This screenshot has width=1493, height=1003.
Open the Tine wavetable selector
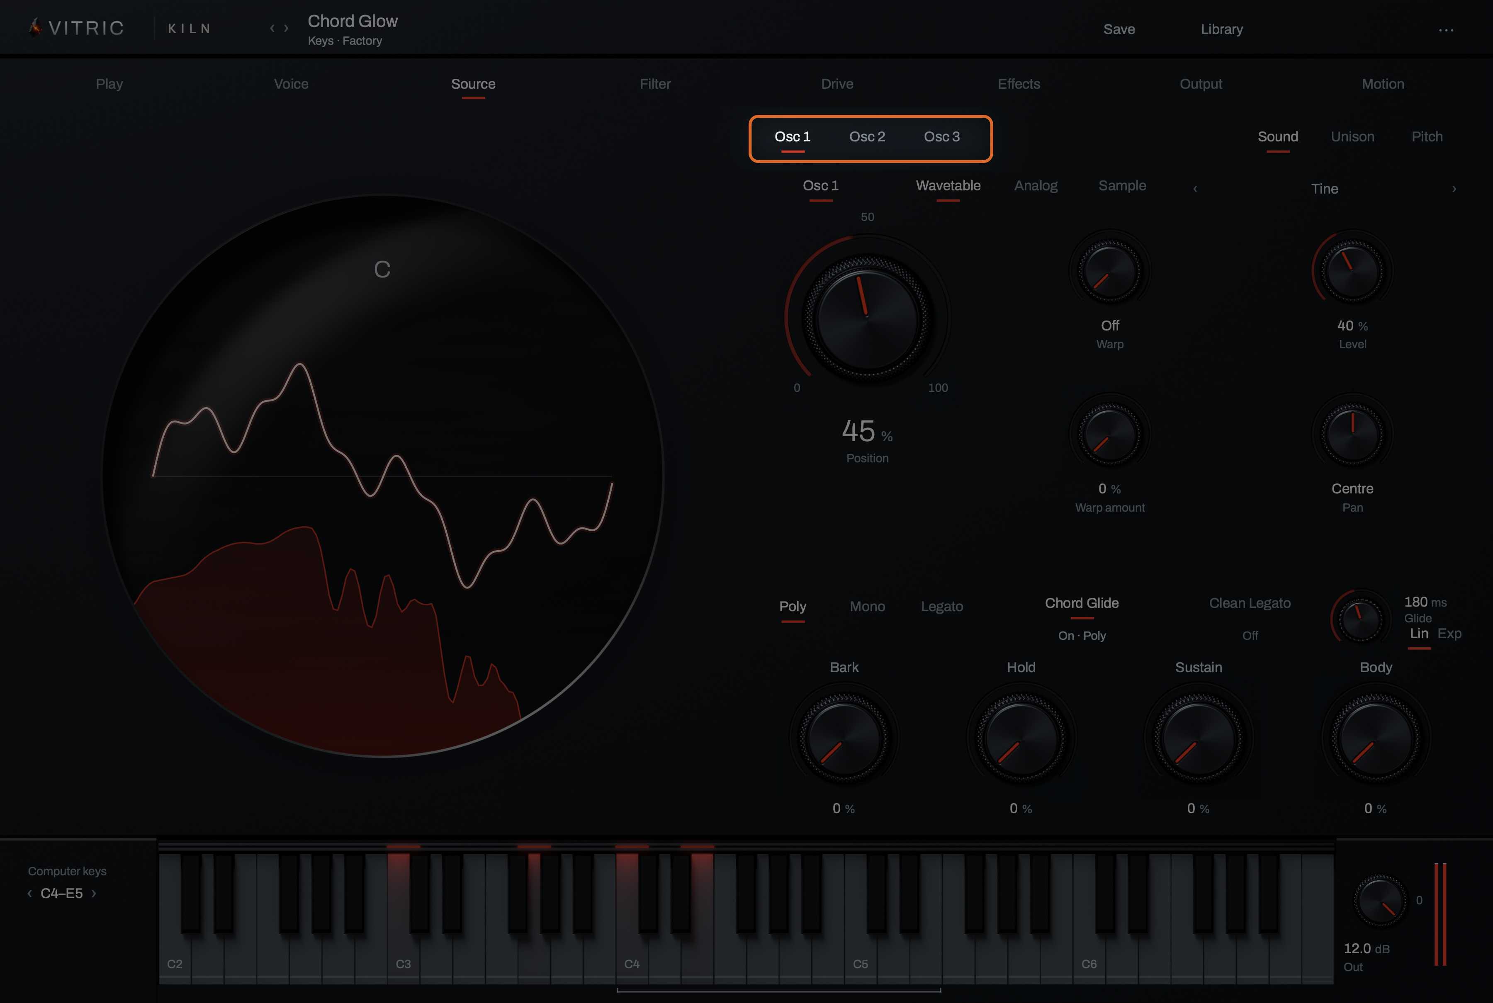[1324, 189]
